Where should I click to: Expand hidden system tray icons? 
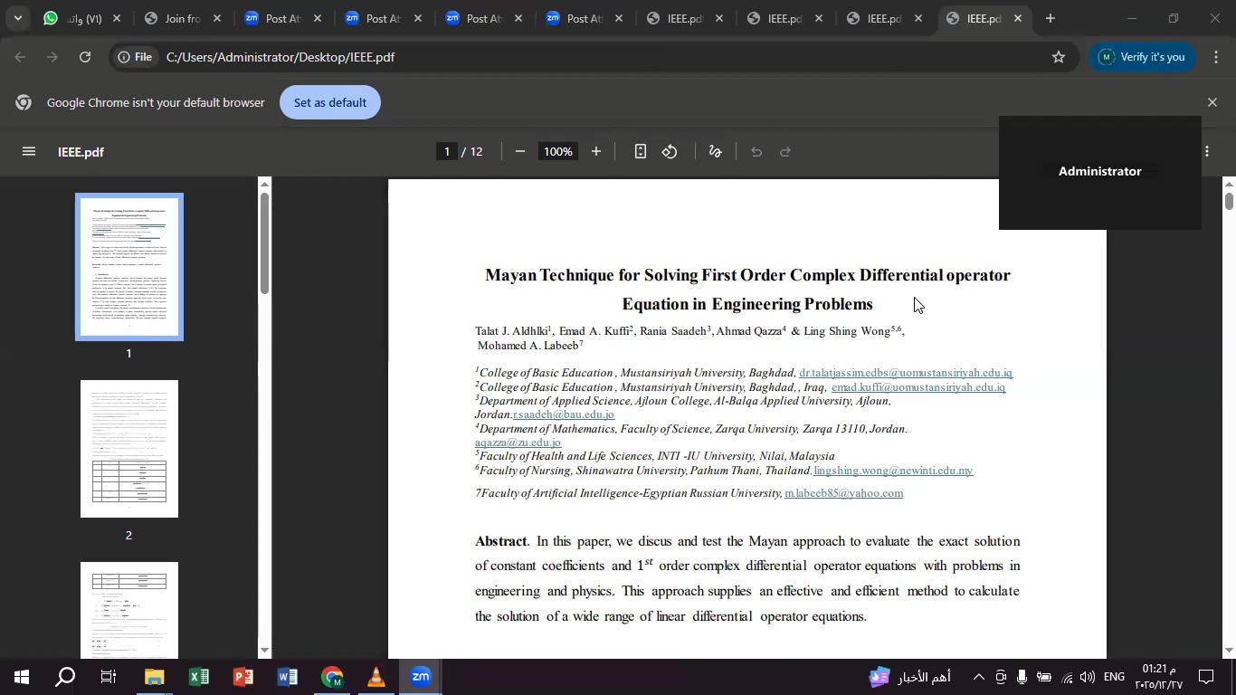click(978, 677)
